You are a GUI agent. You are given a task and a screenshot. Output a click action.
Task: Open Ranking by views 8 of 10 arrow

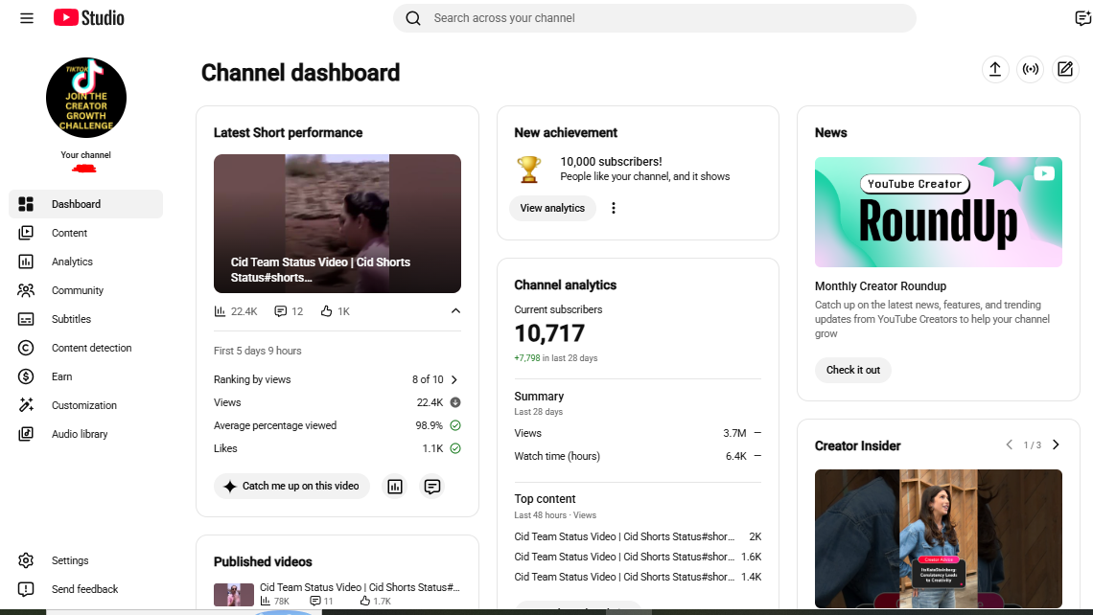coord(454,379)
